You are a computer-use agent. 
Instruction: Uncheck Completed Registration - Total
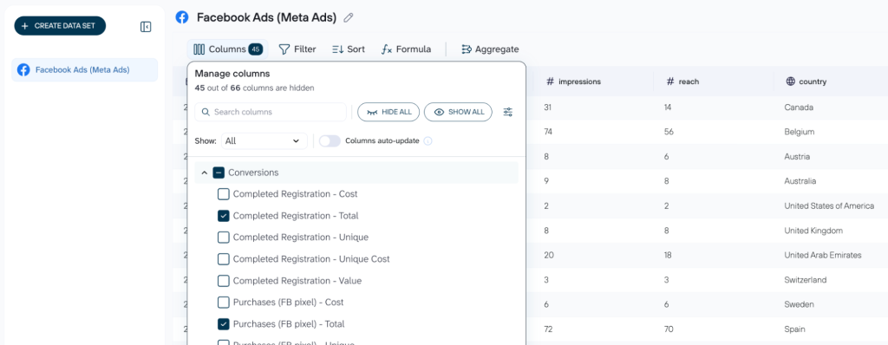click(224, 216)
